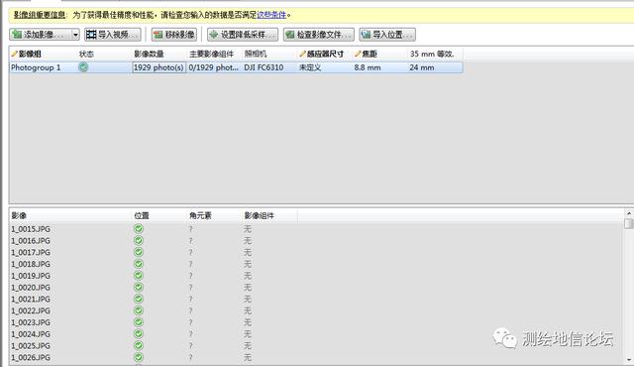The height and width of the screenshot is (367, 634).
Task: Click position check icon for 1_0015.JPG
Action: click(x=139, y=228)
